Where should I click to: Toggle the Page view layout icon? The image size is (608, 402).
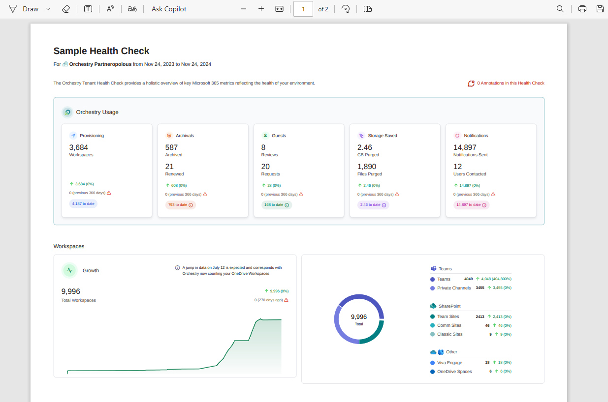pos(368,9)
